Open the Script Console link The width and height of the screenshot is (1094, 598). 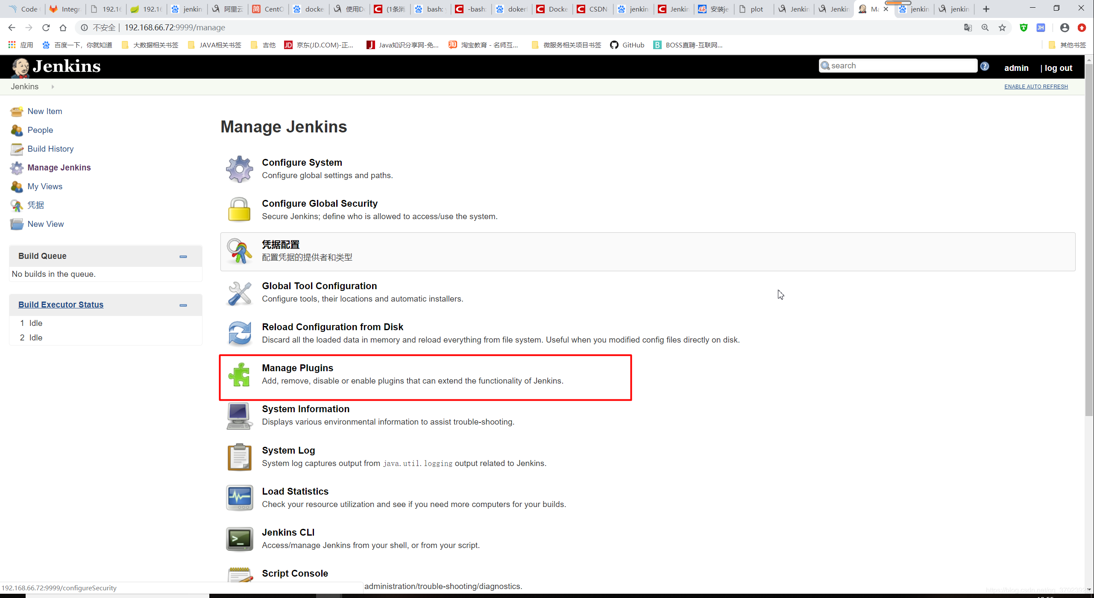(x=295, y=573)
